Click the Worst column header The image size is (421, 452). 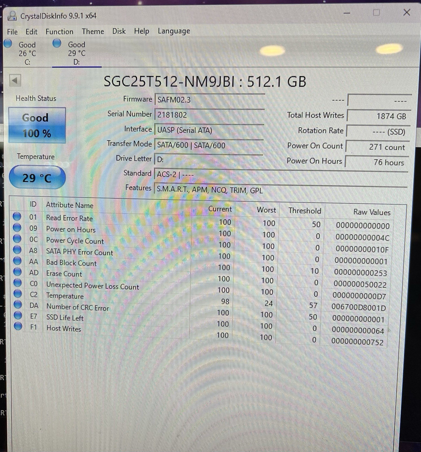266,210
